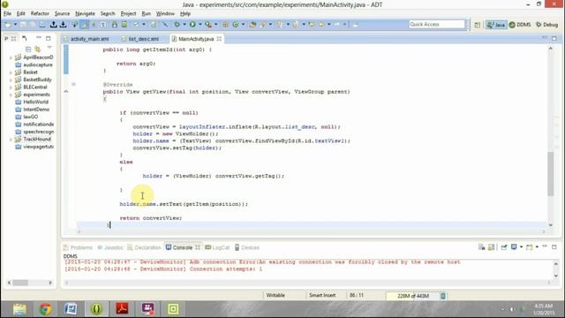
Task: Expand the BLECentral project node
Action: 11,87
